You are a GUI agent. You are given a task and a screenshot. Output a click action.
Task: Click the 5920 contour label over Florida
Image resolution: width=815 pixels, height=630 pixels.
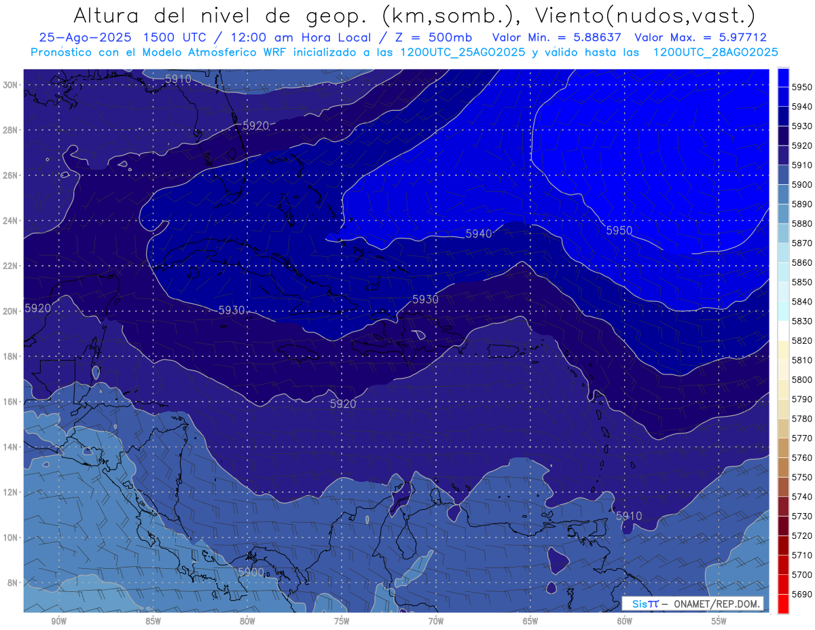[255, 125]
